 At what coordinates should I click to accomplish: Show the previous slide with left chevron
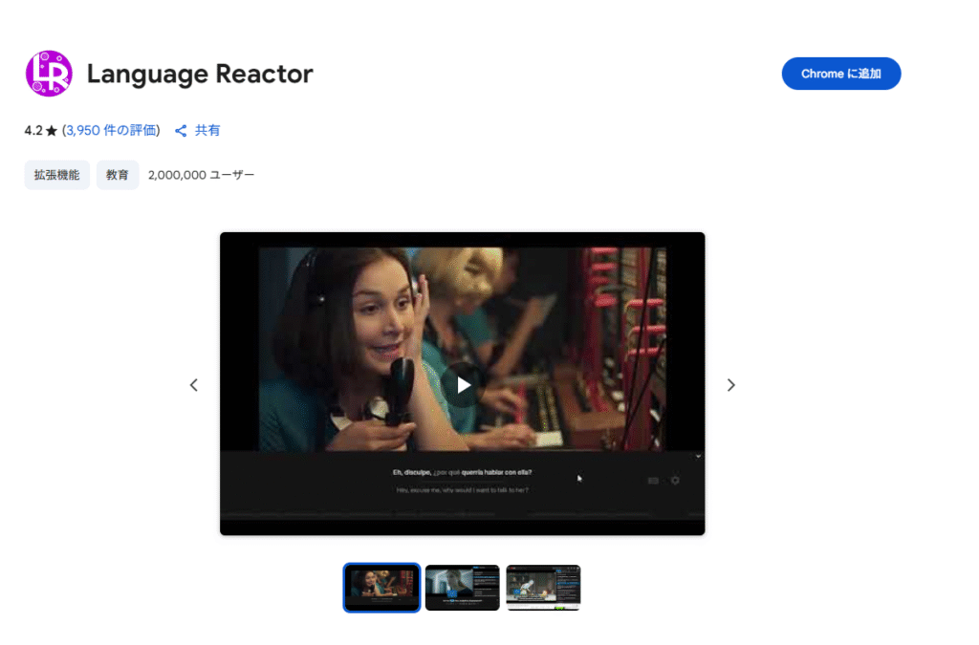[194, 385]
